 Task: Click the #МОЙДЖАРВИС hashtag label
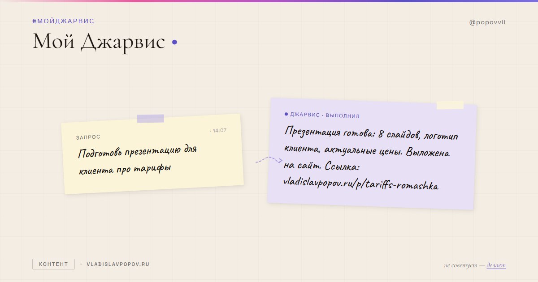point(63,21)
